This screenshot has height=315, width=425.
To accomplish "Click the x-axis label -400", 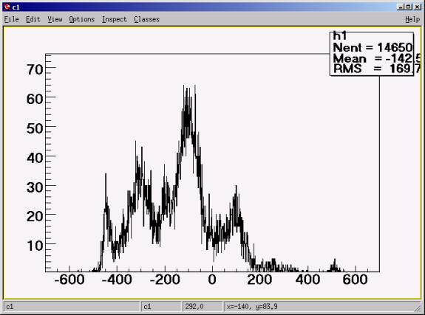I will click(x=117, y=280).
